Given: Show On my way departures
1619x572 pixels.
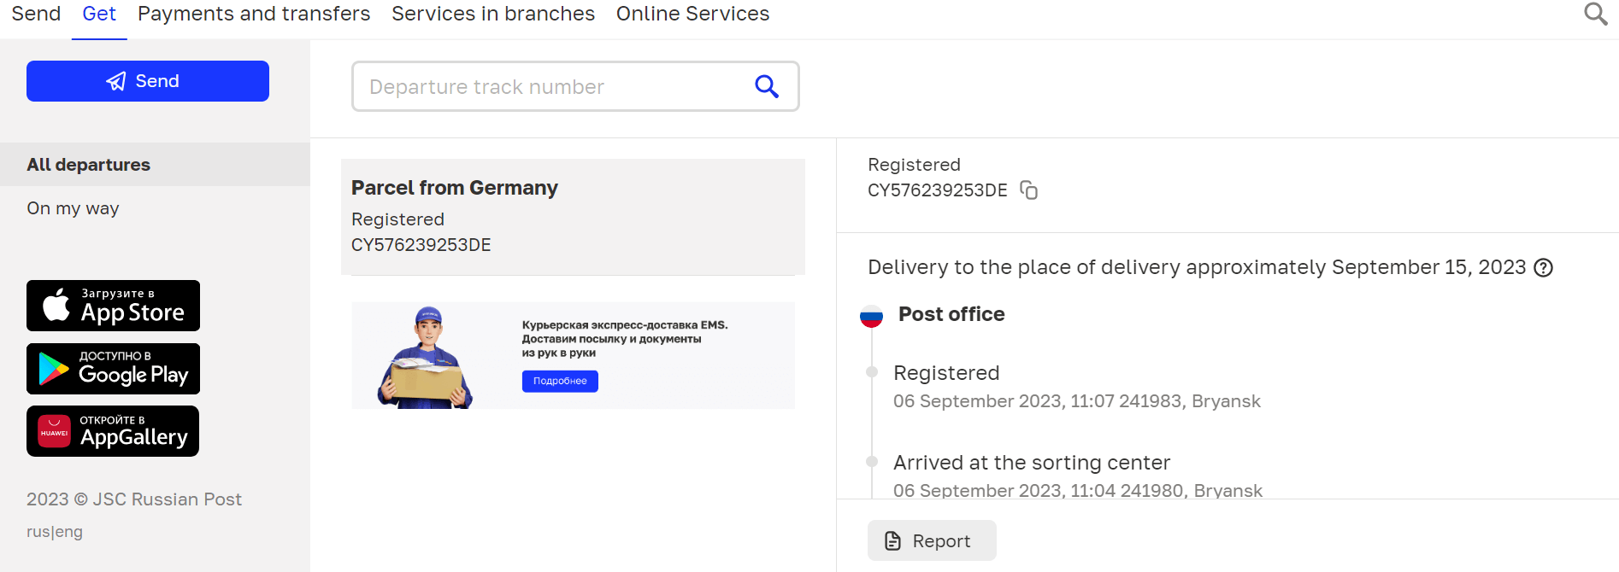Looking at the screenshot, I should click(73, 208).
